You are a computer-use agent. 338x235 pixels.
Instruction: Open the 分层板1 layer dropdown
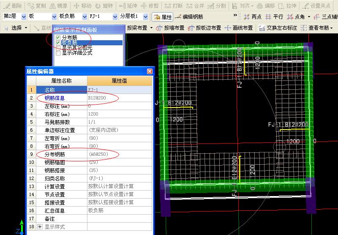[145, 17]
